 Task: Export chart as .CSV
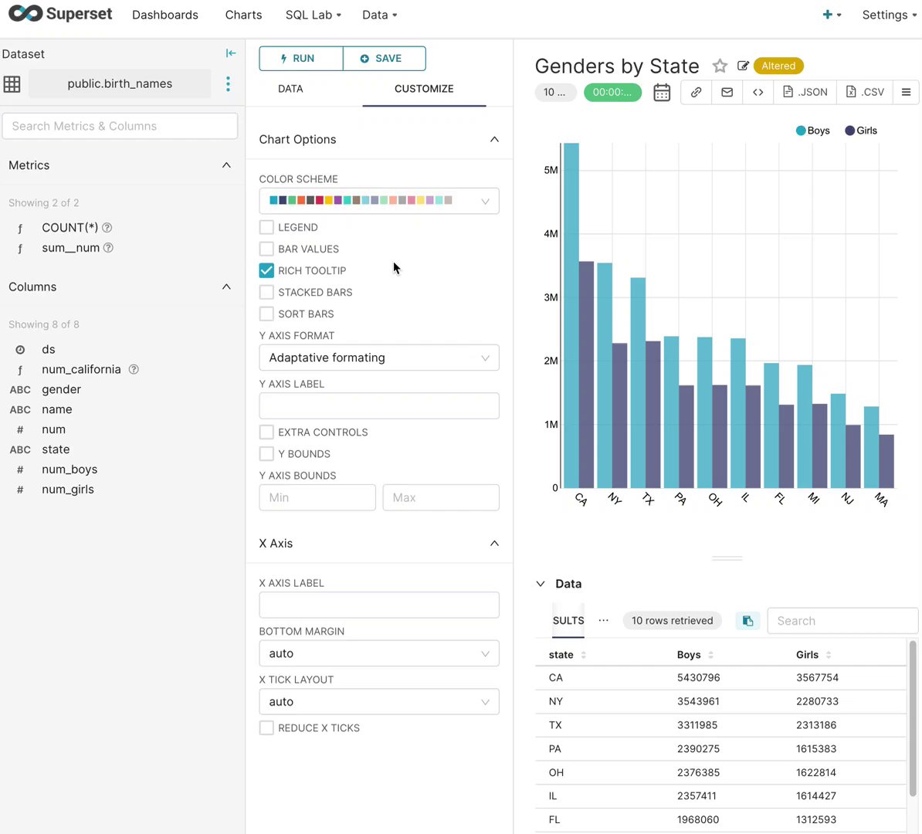click(x=865, y=93)
